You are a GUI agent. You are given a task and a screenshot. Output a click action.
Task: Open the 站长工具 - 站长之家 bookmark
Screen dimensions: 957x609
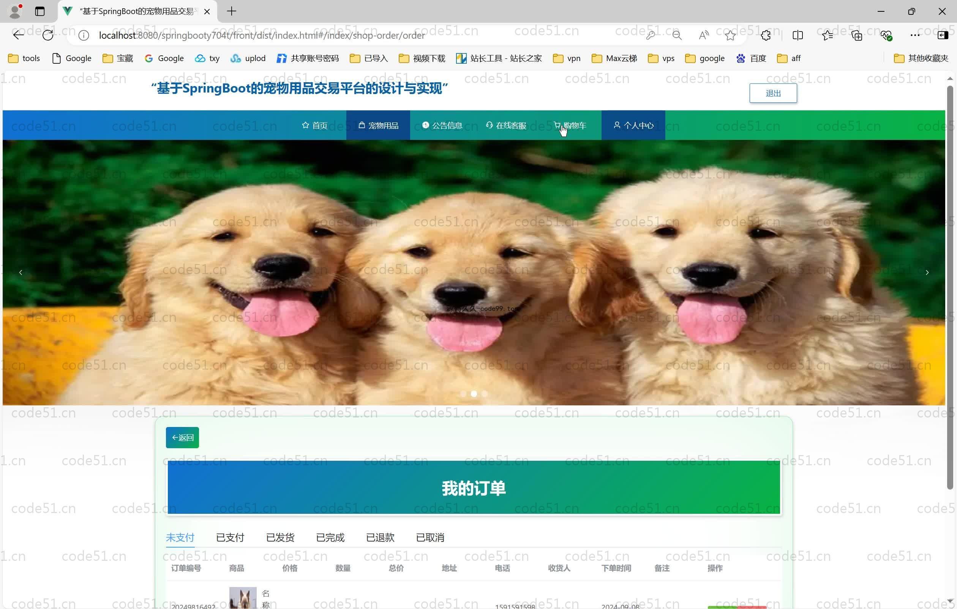click(499, 58)
